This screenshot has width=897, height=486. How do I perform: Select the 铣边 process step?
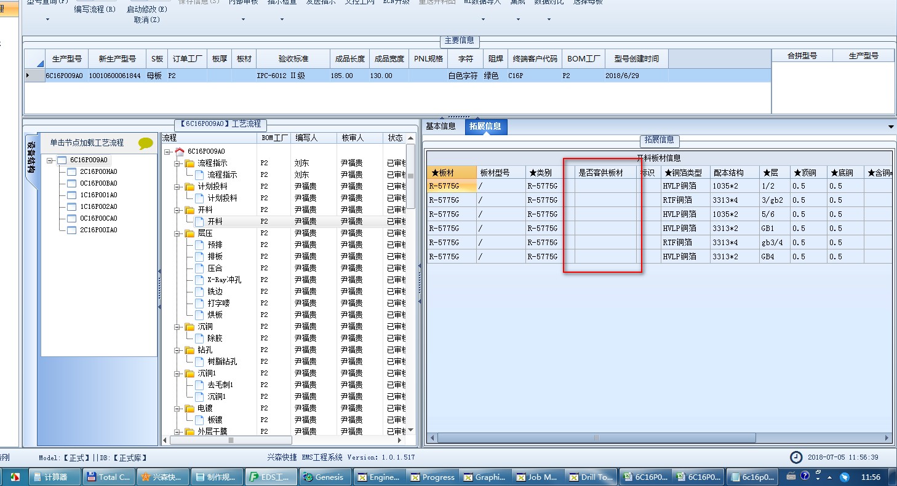click(x=215, y=291)
